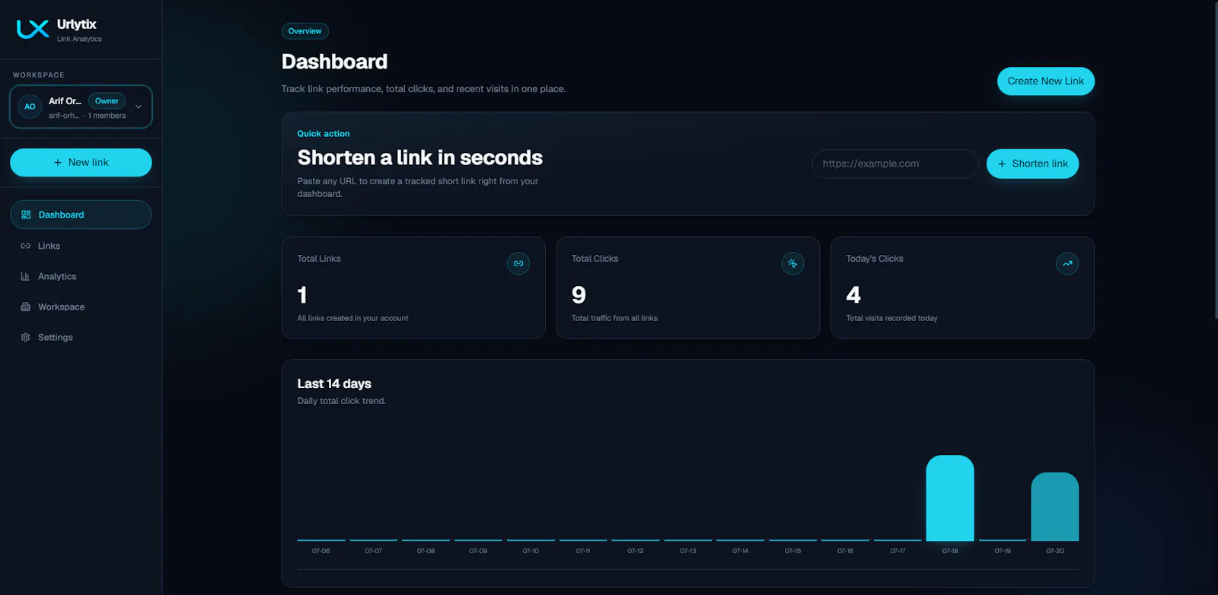Screen dimensions: 1218x595
Task: Click the Total Clicks value 9
Action: point(579,294)
